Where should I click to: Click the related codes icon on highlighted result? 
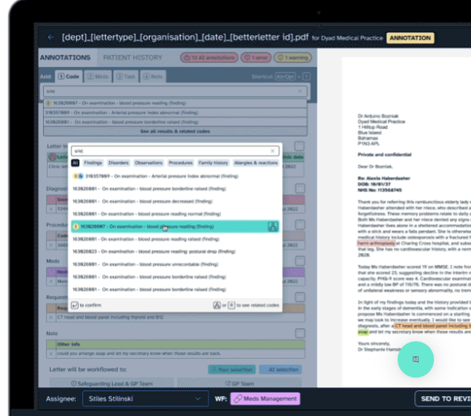click(x=273, y=226)
